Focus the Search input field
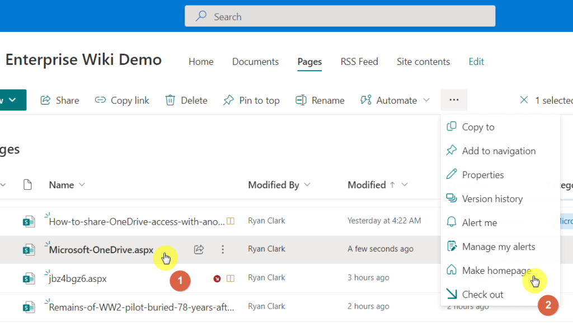This screenshot has height=326, width=573. (x=340, y=16)
